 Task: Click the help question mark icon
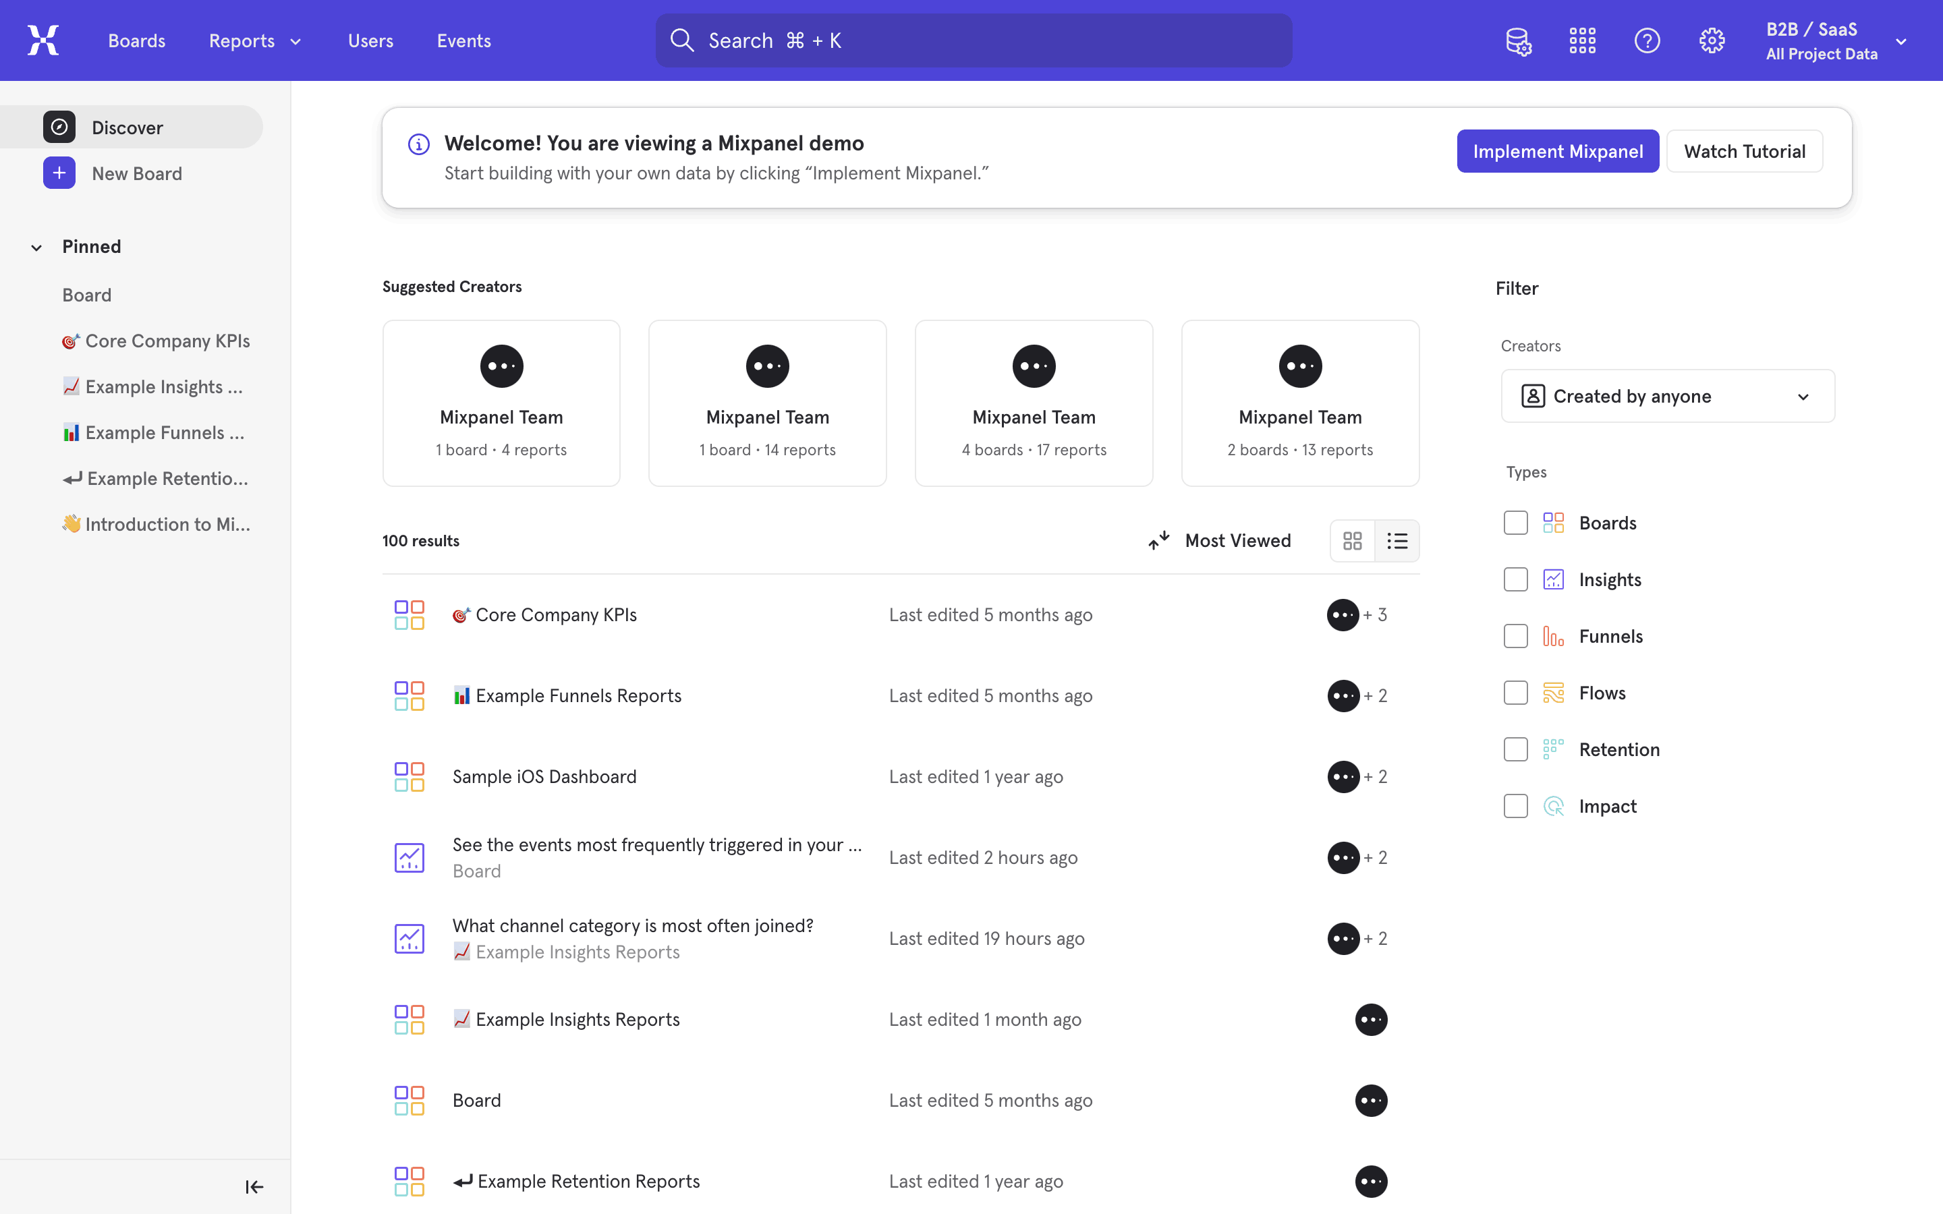[x=1647, y=40]
